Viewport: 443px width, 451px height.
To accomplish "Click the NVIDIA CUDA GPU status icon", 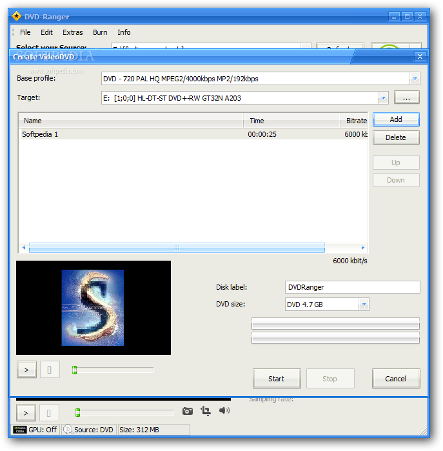I will point(20,430).
